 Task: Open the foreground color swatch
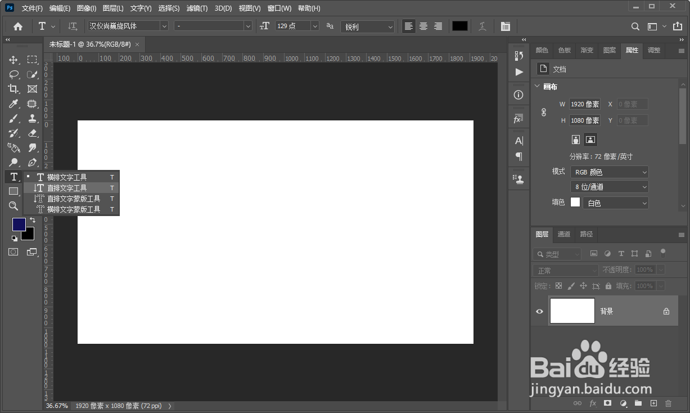[19, 225]
